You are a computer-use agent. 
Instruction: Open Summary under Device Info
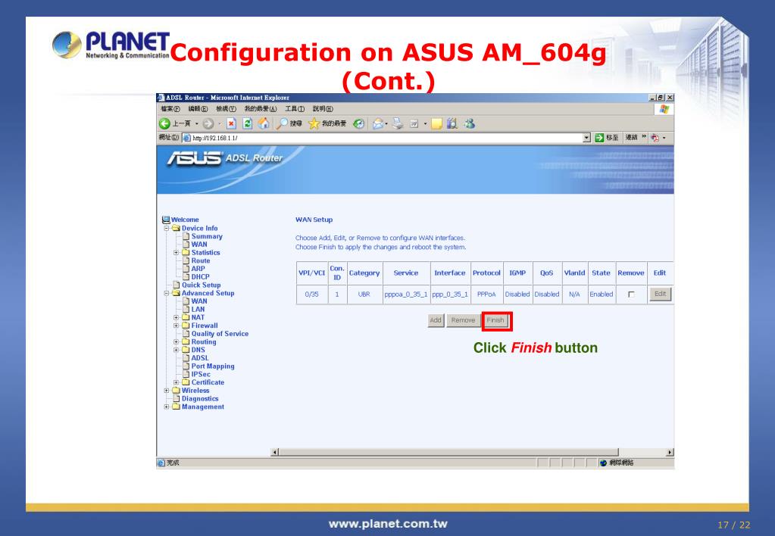(207, 236)
